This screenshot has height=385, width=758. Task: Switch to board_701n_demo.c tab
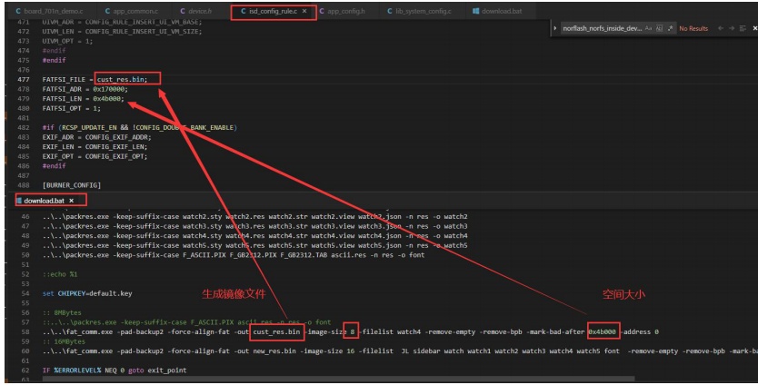point(50,11)
